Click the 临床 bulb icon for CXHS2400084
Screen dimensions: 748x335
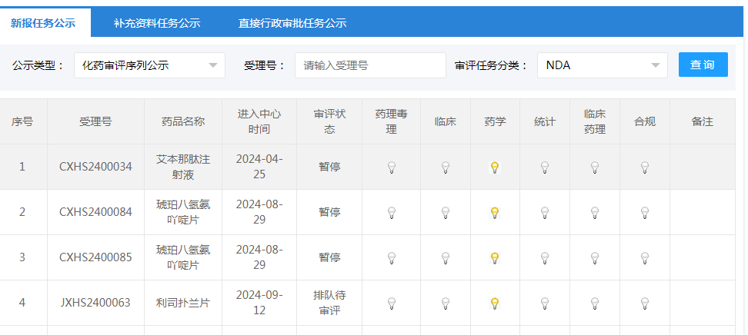click(x=445, y=213)
